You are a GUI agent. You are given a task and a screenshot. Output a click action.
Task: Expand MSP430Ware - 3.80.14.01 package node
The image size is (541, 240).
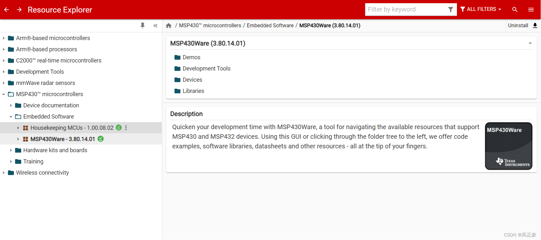click(18, 139)
